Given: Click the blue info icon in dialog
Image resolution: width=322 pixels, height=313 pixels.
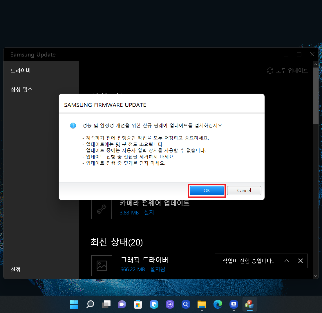Looking at the screenshot, I should 73,125.
